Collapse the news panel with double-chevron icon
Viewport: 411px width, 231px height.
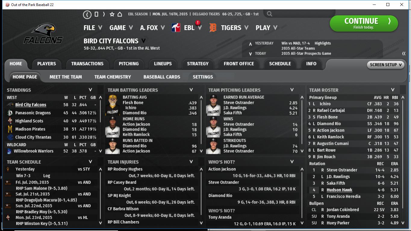point(404,54)
